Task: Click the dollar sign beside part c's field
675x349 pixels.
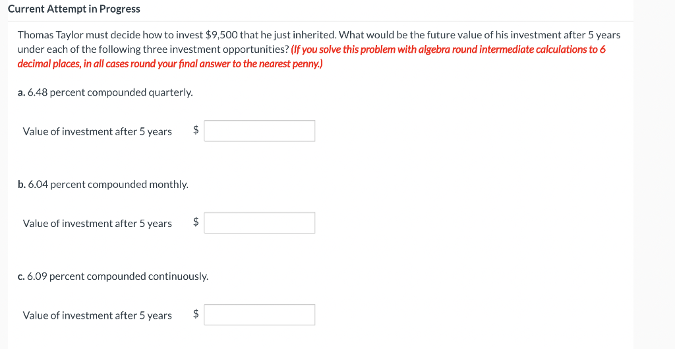Action: coord(196,315)
